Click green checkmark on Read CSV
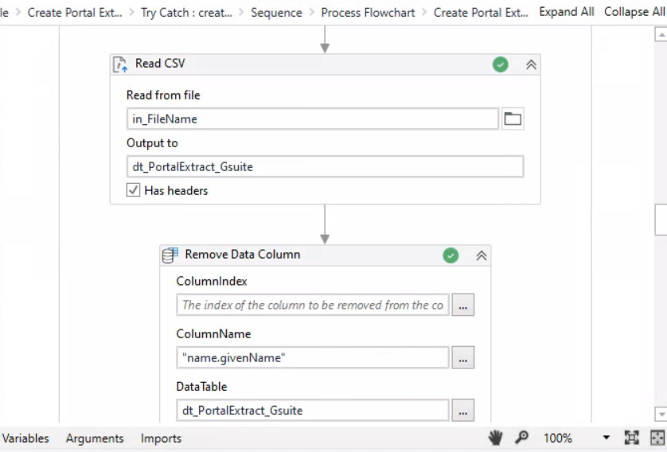Viewport: 667px width, 452px height. point(500,64)
